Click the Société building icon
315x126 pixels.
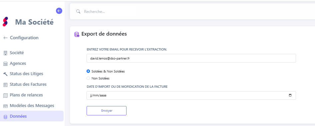pos(5,53)
